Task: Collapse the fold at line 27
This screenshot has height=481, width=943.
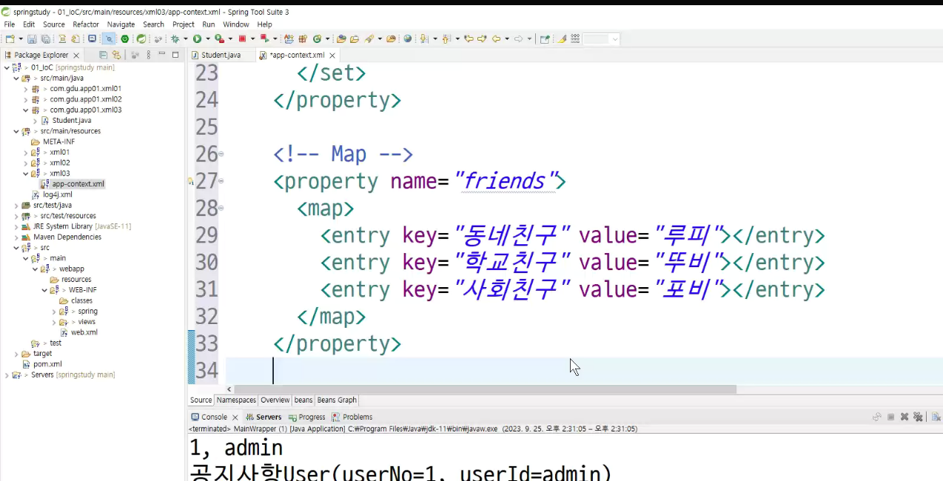Action: coord(221,181)
